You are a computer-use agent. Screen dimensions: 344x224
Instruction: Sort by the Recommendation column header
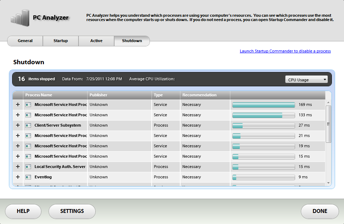[x=205, y=95]
